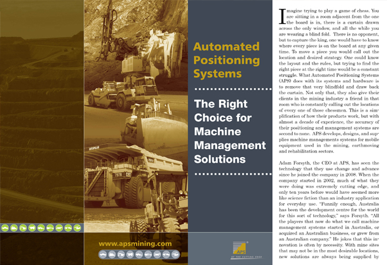The height and width of the screenshot is (265, 387).
Task: Select the grey haul truck icon
Action: tap(130, 254)
